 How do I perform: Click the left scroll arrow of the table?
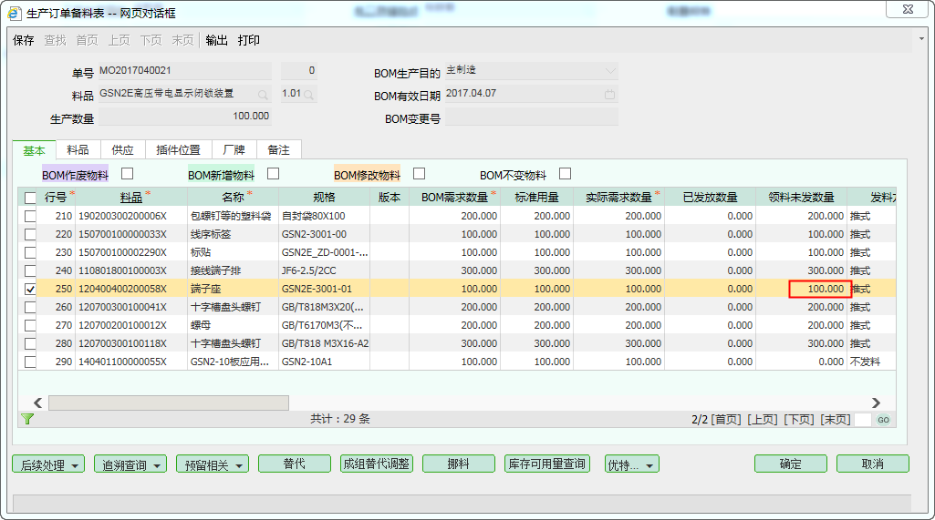[38, 403]
